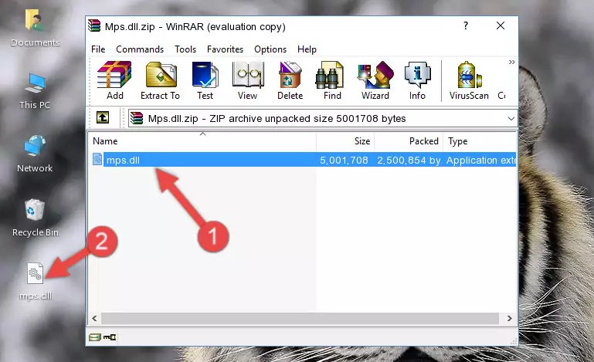The height and width of the screenshot is (362, 594).
Task: Click the Application extension type cell
Action: 481,161
